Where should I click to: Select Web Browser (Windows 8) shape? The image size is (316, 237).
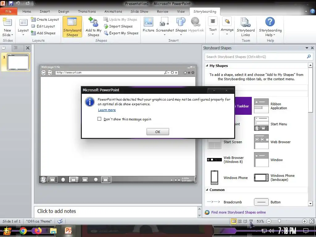(x=226, y=160)
